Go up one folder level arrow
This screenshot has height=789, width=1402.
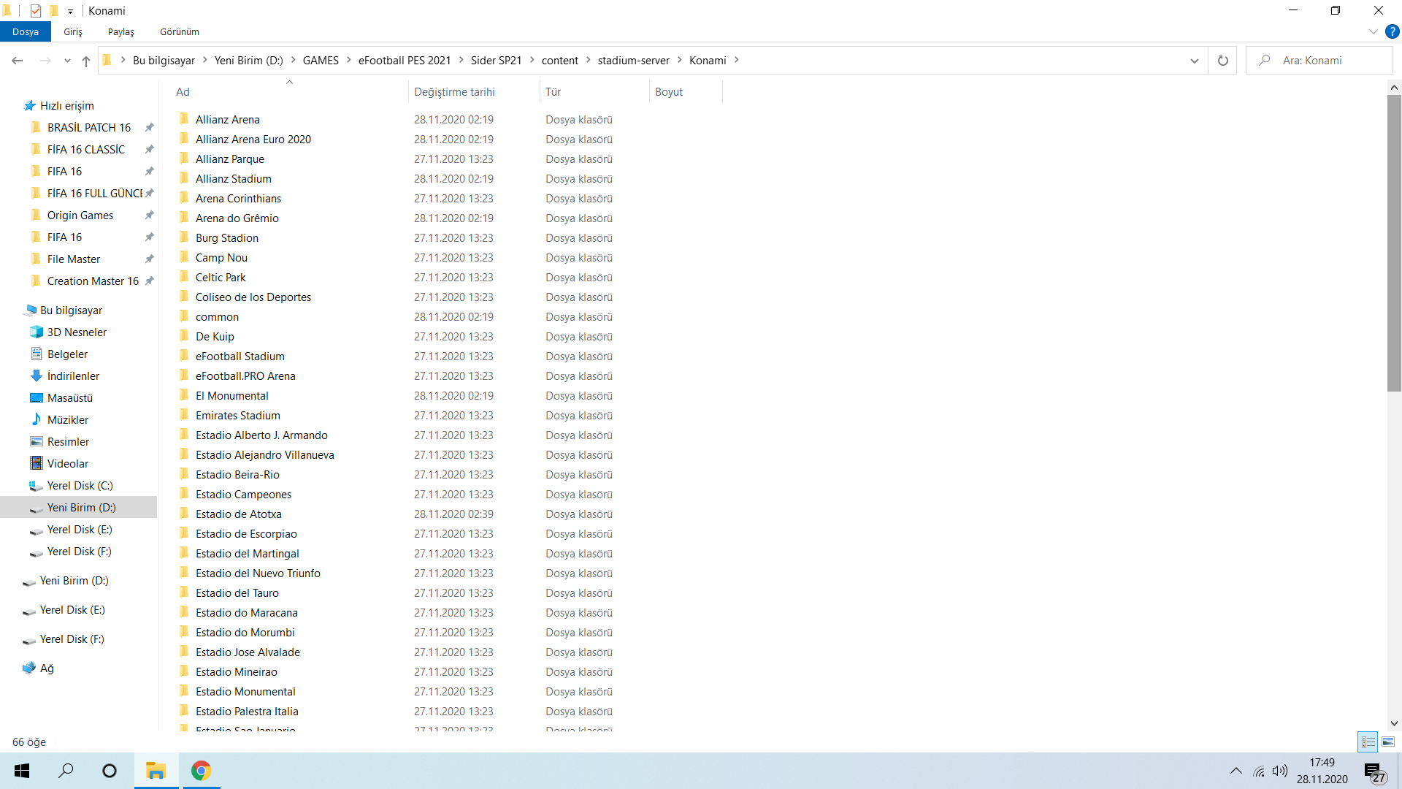86,61
